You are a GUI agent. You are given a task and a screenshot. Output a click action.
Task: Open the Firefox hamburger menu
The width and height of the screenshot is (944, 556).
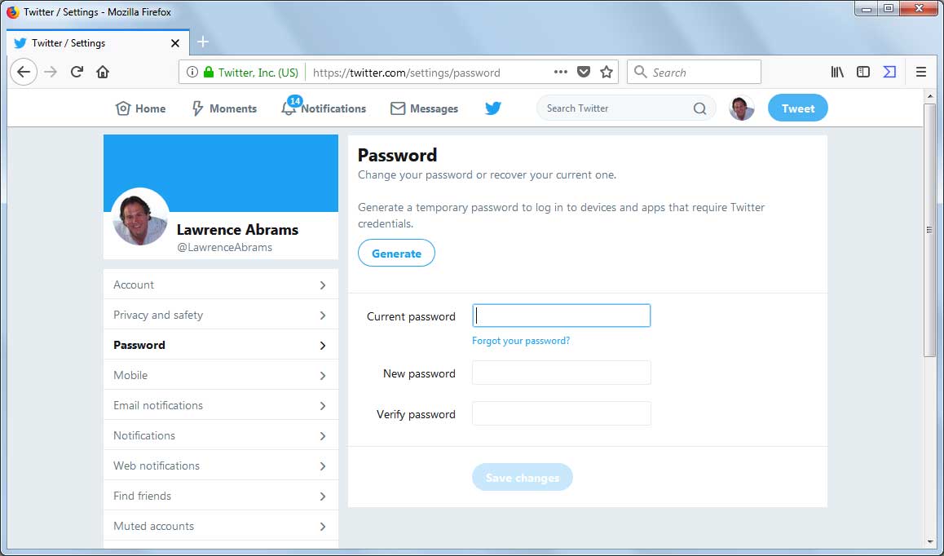coord(920,72)
